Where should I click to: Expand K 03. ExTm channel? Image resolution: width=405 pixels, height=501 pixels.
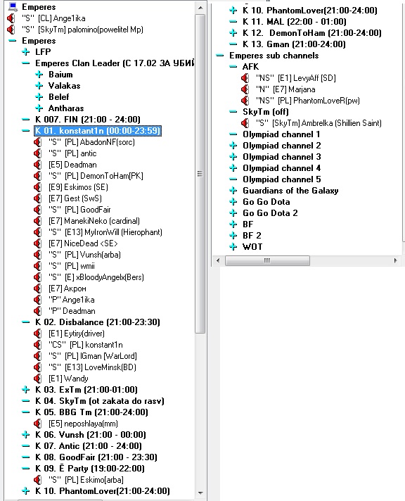click(26, 390)
